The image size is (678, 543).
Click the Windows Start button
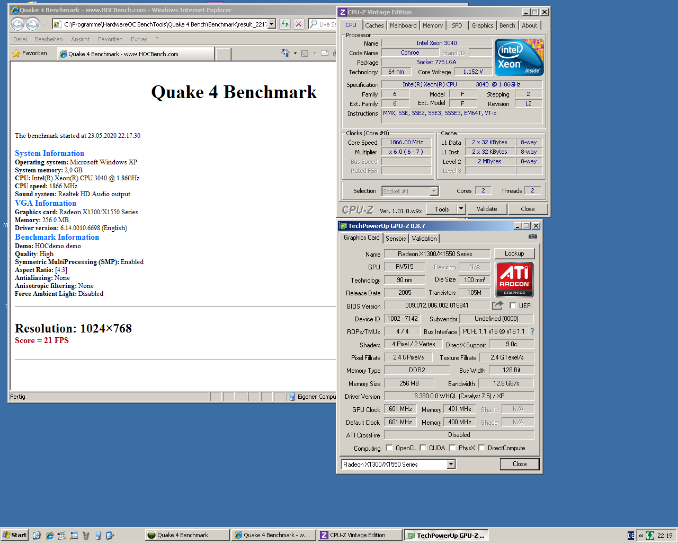coord(14,535)
